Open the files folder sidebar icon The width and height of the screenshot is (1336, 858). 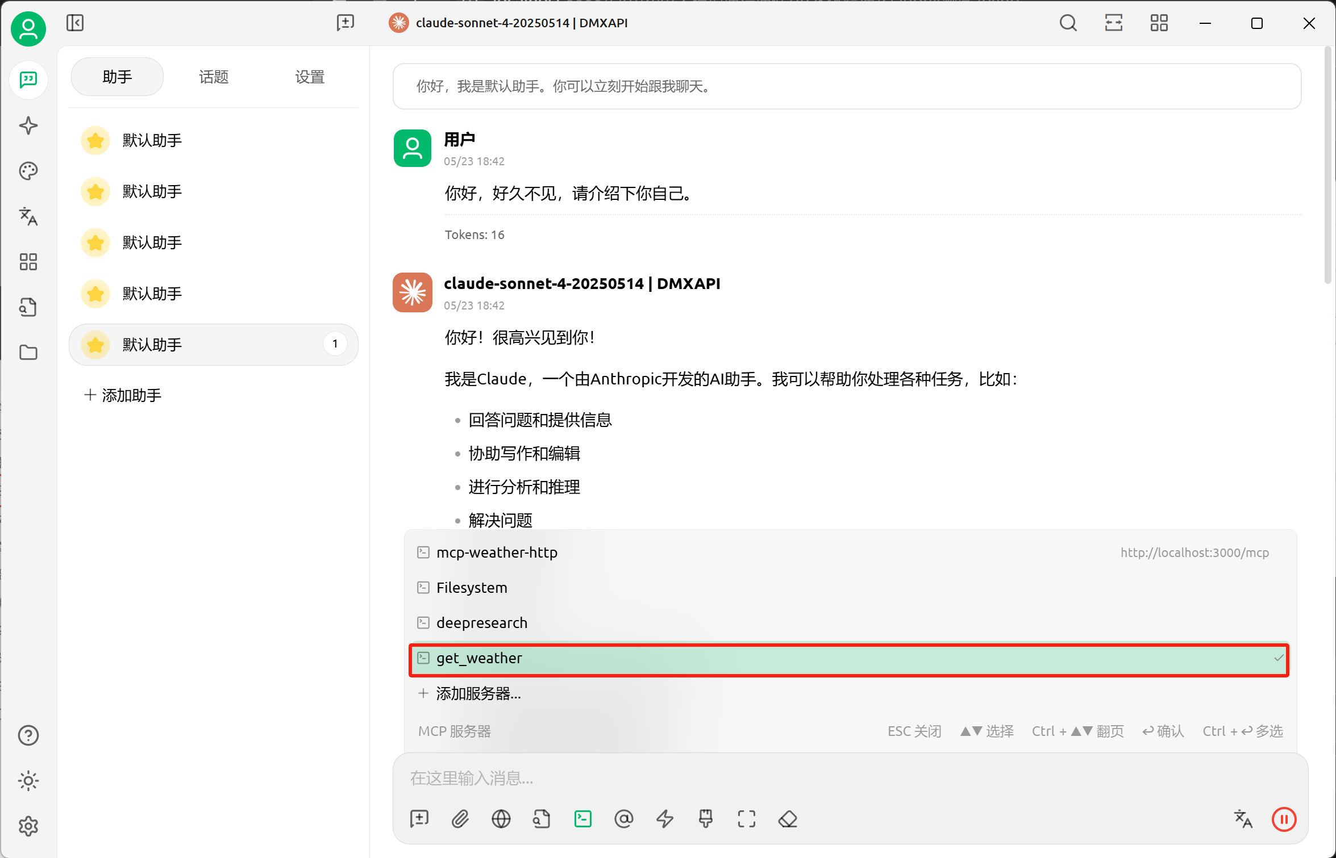click(x=28, y=353)
